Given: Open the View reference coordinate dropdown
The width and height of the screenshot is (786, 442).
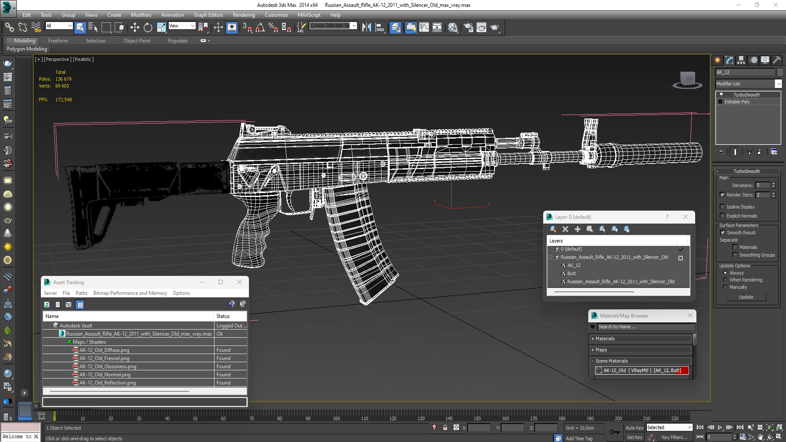Looking at the screenshot, I should point(182,26).
